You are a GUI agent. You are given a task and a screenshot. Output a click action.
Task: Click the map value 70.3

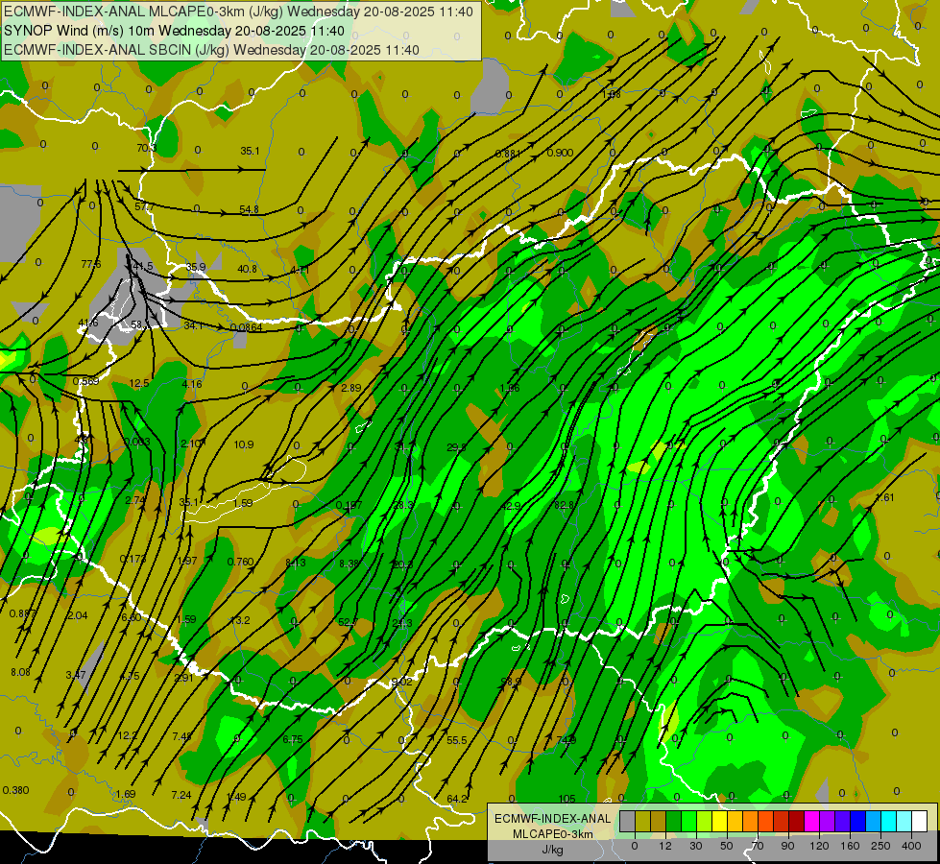pyautogui.click(x=146, y=148)
